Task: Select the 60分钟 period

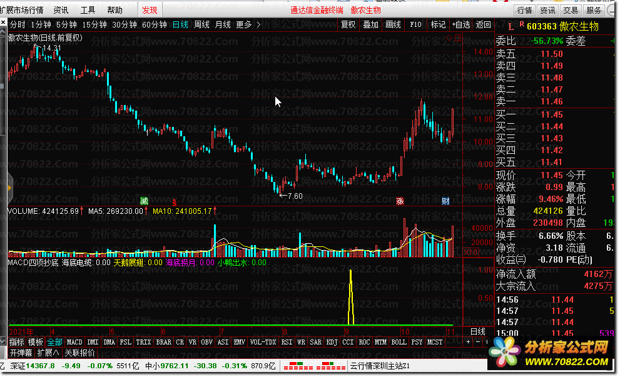Action: coord(154,24)
